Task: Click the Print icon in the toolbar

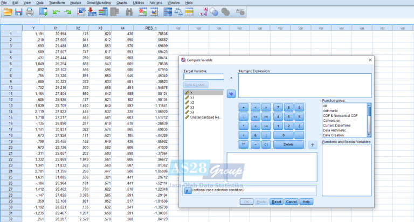Action: pyautogui.click(x=30, y=12)
